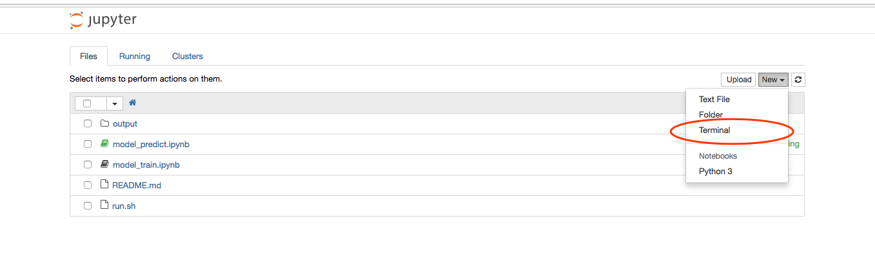Image resolution: width=875 pixels, height=277 pixels.
Task: Open the Clusters tab
Action: tap(188, 57)
